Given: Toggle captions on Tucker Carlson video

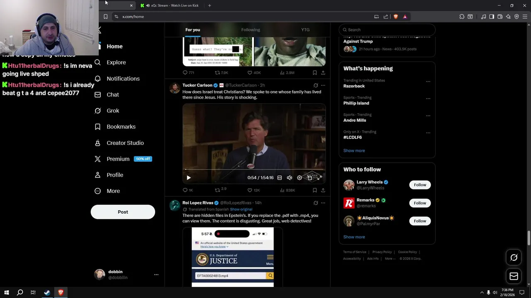Looking at the screenshot, I should click(x=280, y=178).
